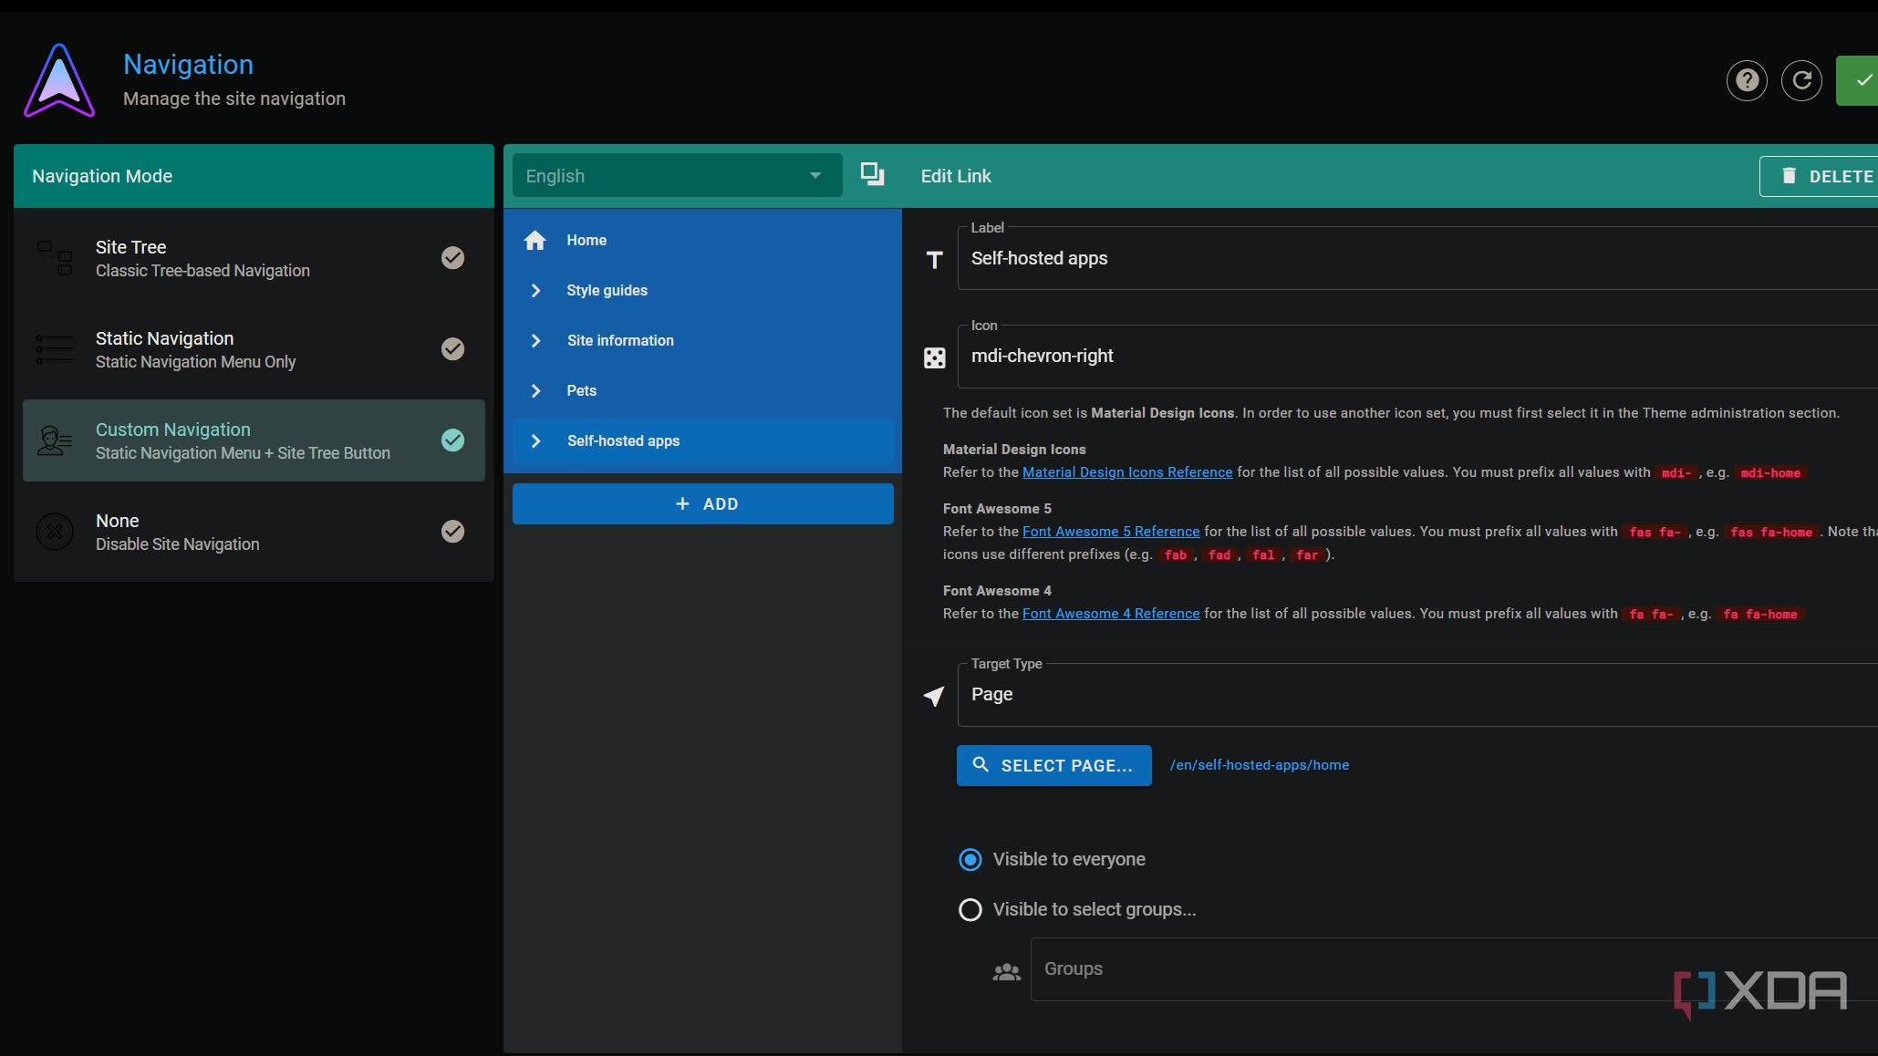Click the ADD button below the menu list
The image size is (1878, 1056).
click(702, 504)
